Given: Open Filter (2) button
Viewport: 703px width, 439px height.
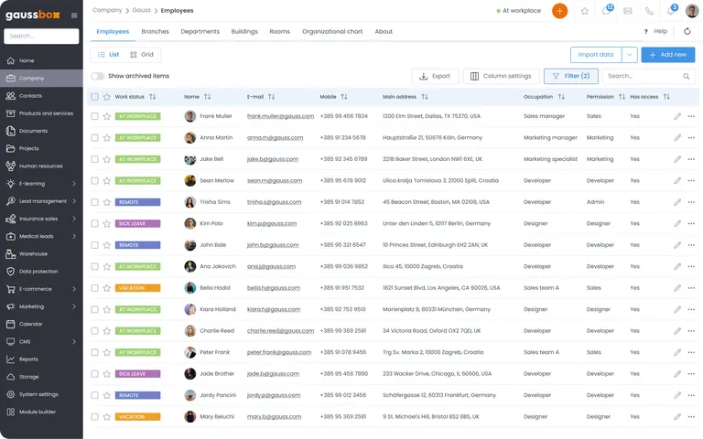Looking at the screenshot, I should pos(571,76).
